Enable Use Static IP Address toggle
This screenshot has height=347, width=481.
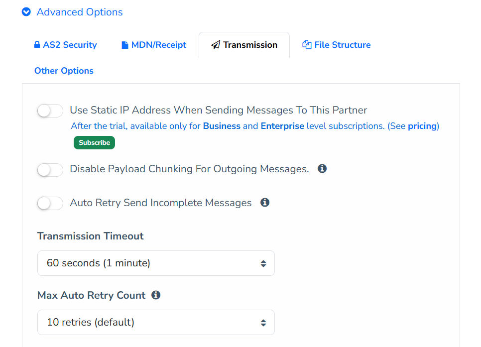(x=50, y=111)
